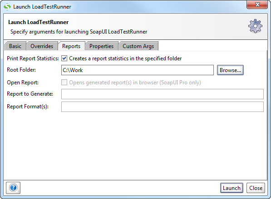
Task: Click the 'Report Format(s):' label
Action: click(x=28, y=107)
